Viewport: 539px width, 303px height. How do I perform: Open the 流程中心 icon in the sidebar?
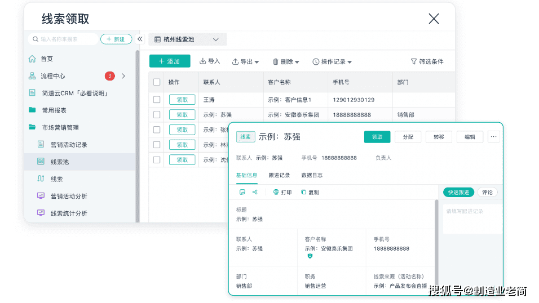point(32,76)
